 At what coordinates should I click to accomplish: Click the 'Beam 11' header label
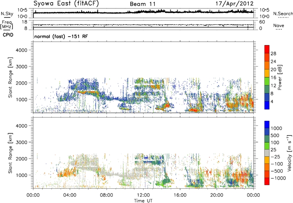click(142, 4)
